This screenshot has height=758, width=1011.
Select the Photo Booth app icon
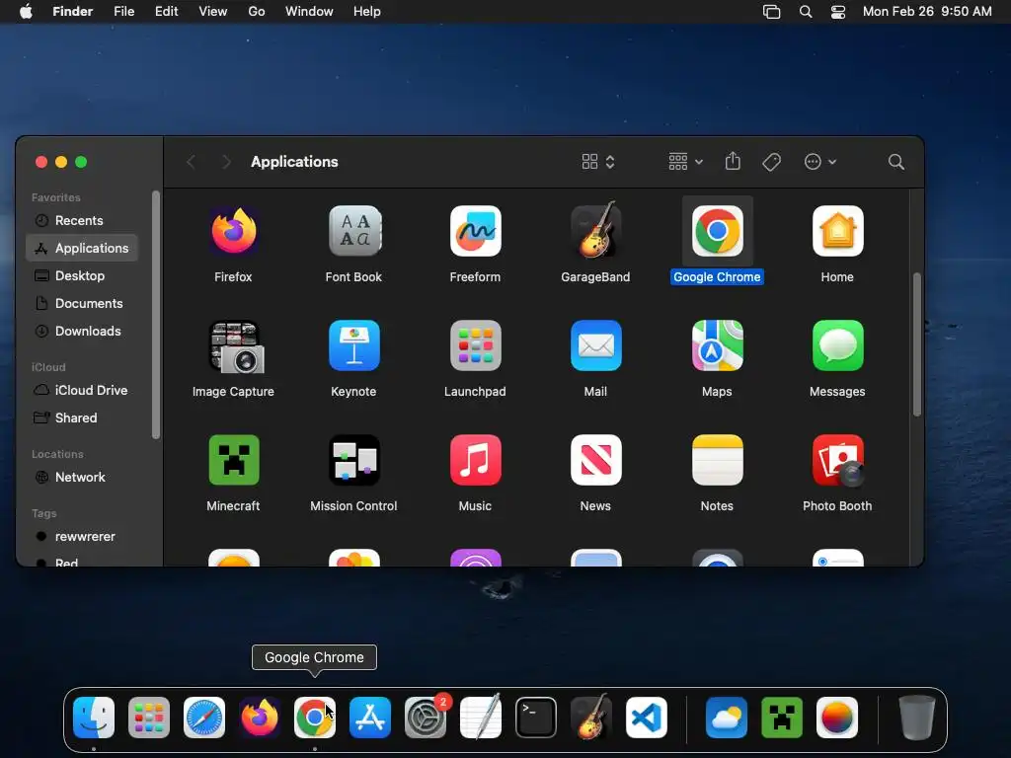click(x=837, y=460)
